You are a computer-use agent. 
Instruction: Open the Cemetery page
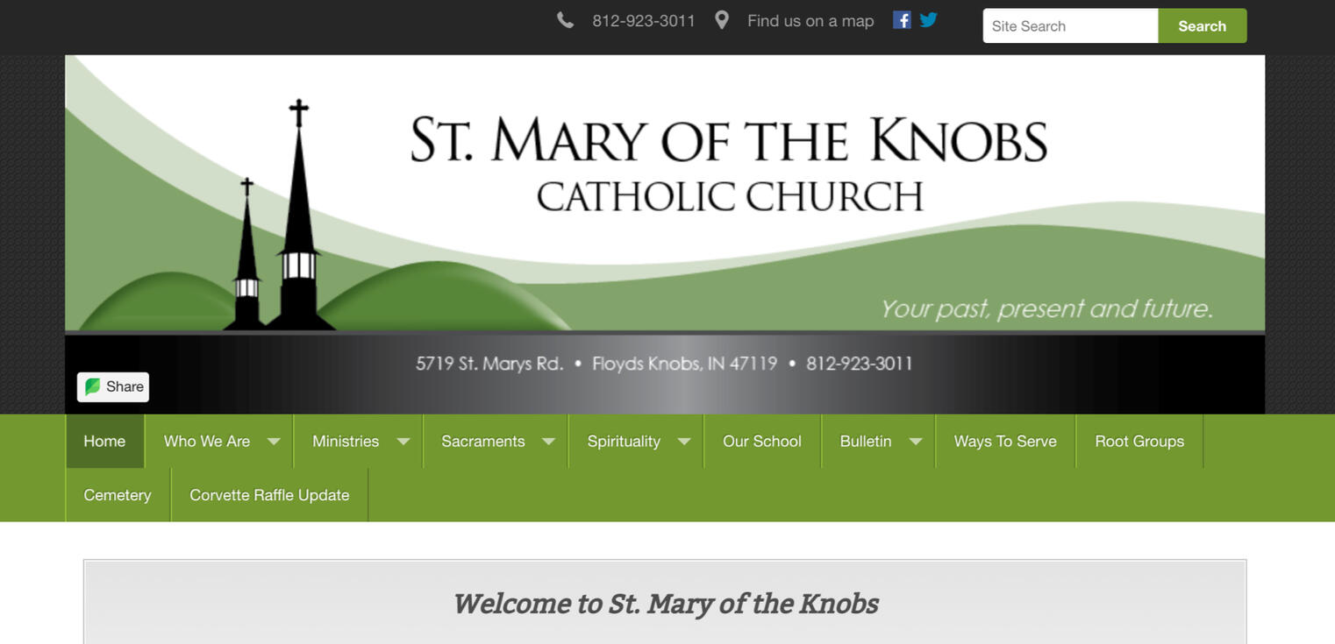coord(116,494)
